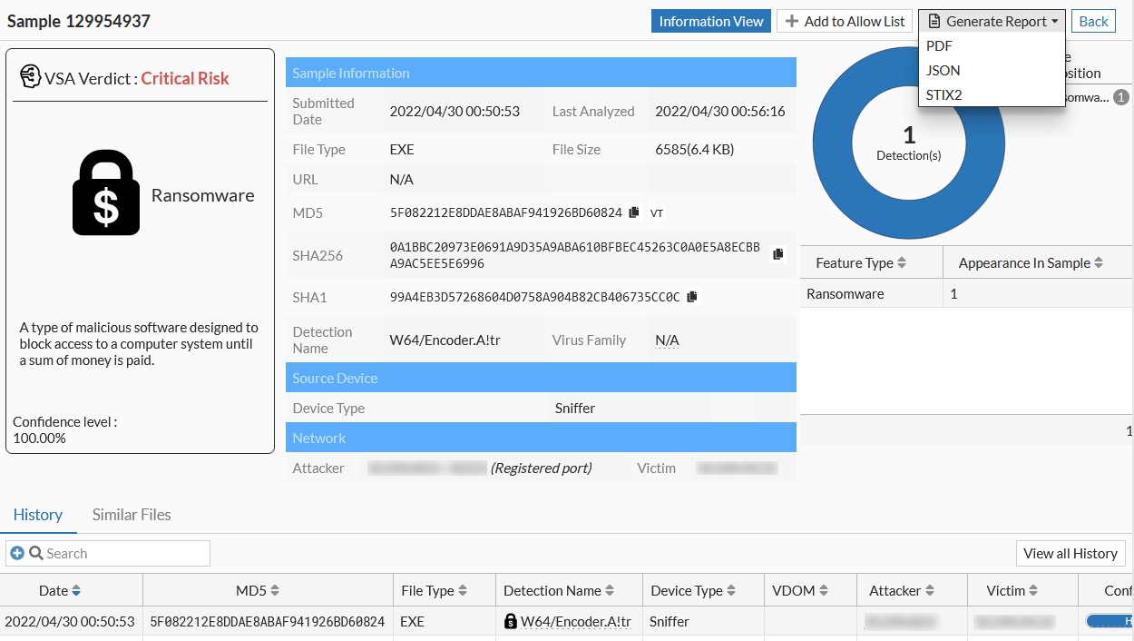This screenshot has height=641, width=1134.
Task: Open VirusTotal lookup via the VT icon
Action: pyautogui.click(x=656, y=212)
